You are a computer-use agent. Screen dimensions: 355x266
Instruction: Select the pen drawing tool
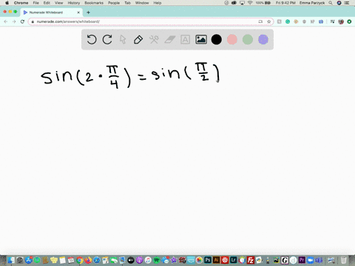point(138,39)
